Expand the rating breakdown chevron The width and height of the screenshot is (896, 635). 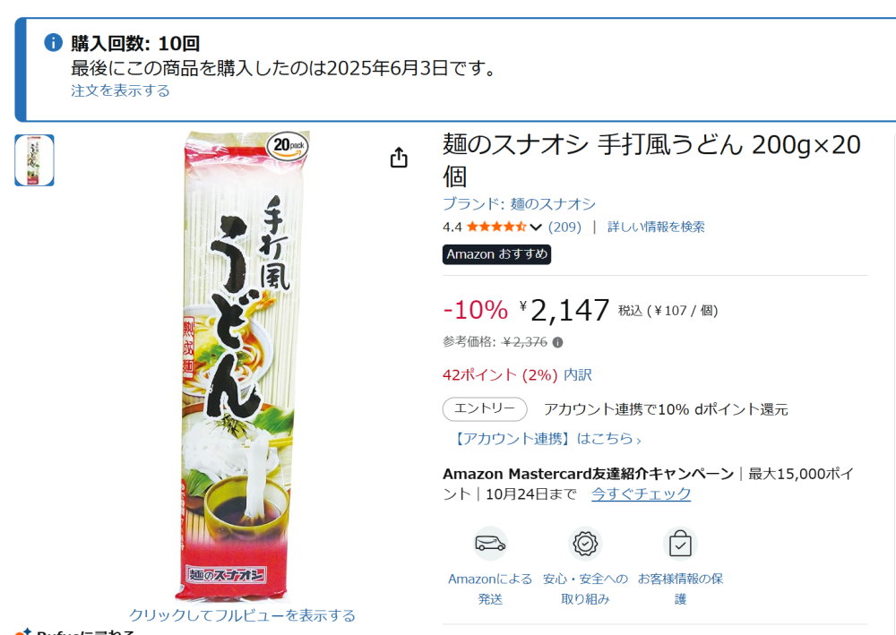click(536, 227)
